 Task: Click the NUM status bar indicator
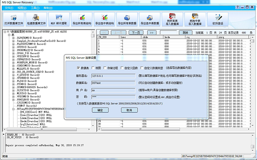point(239,156)
